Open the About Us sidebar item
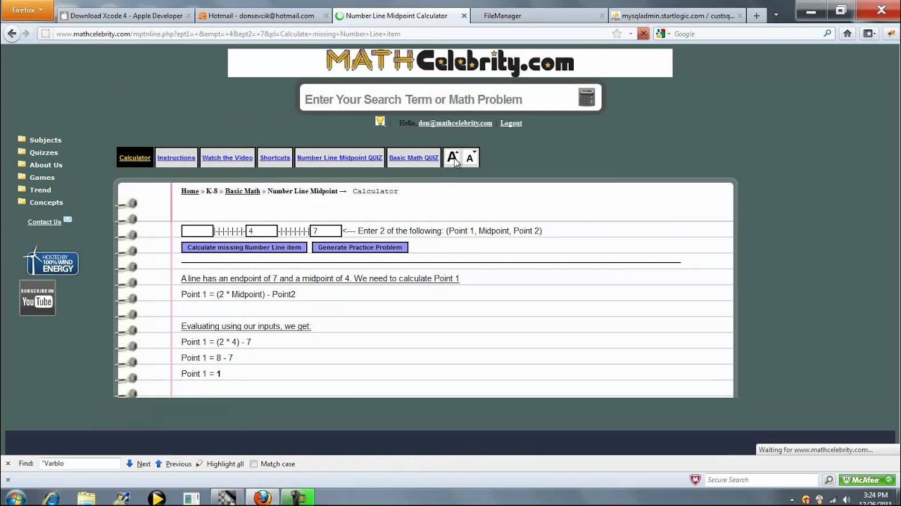Screen dimensions: 901x506 coord(46,165)
